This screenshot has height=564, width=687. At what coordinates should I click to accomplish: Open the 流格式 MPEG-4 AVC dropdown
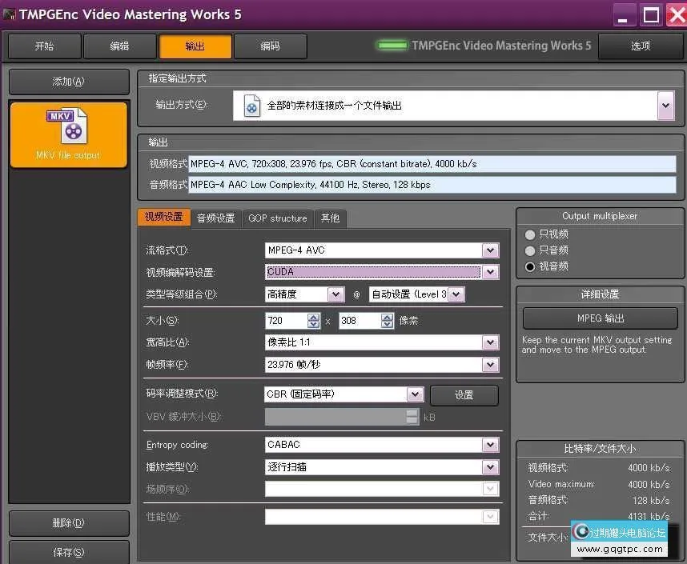click(x=490, y=250)
